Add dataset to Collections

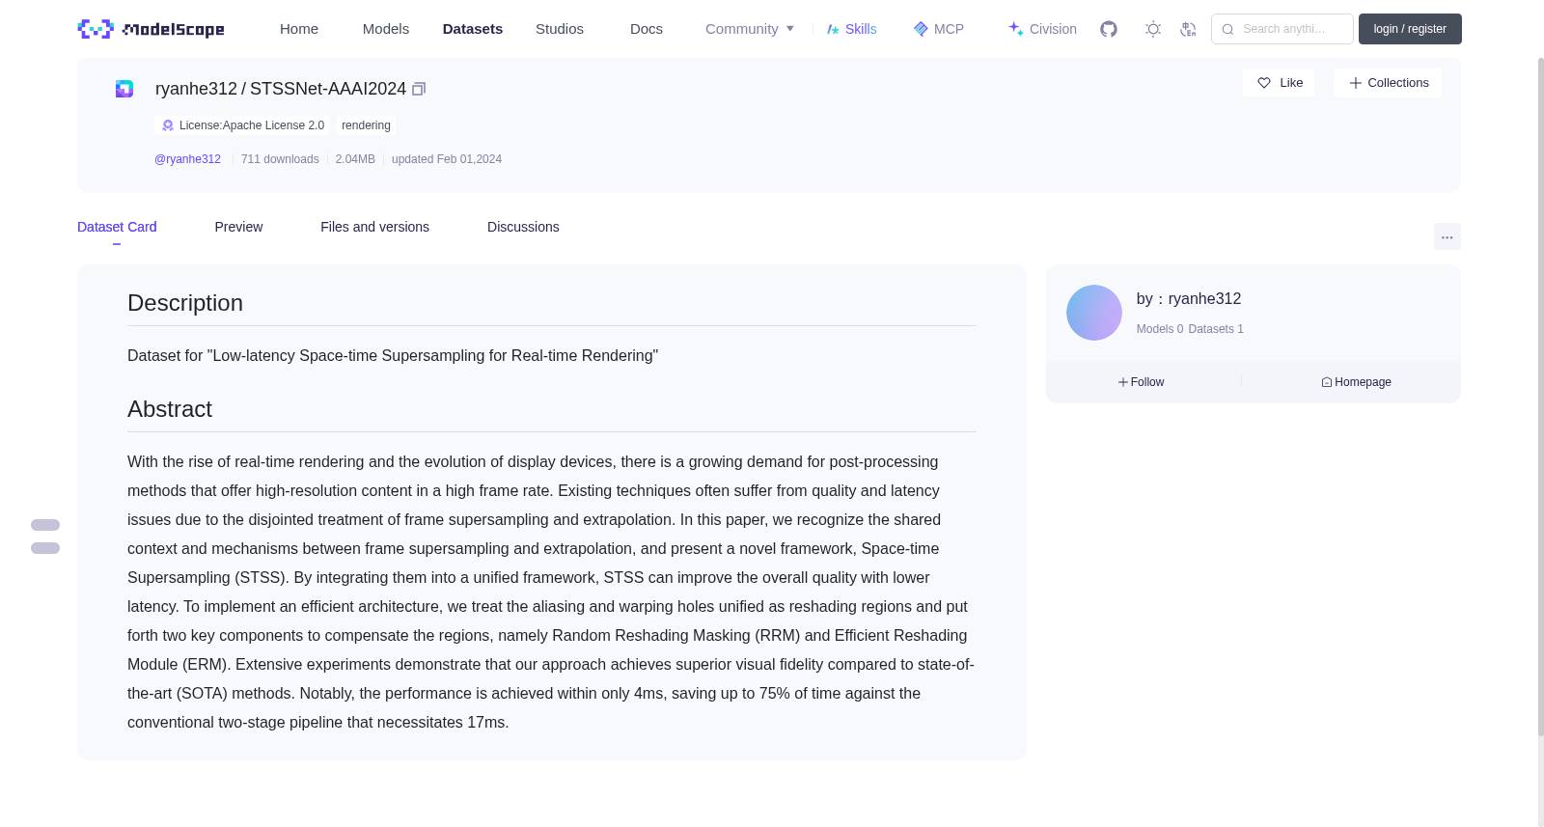click(1388, 83)
